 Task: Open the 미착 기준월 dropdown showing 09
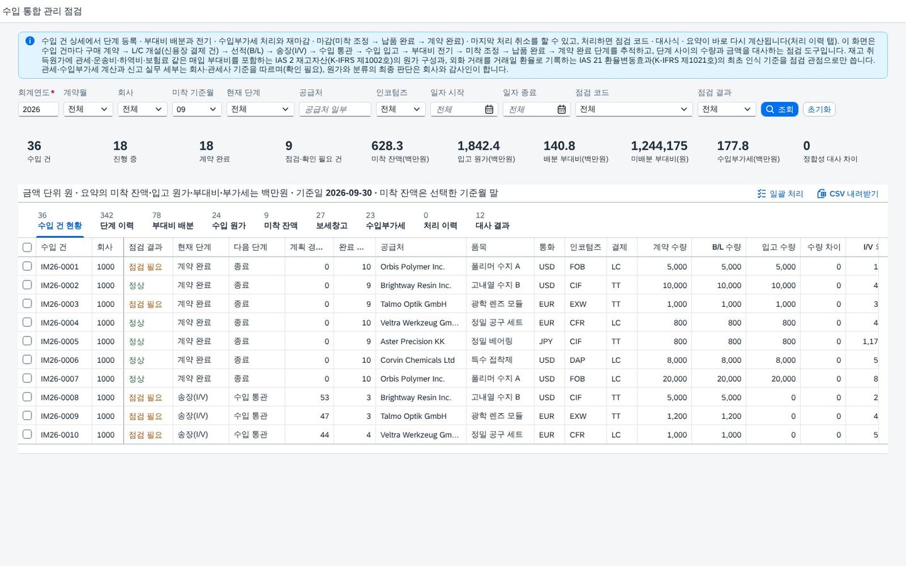(197, 109)
